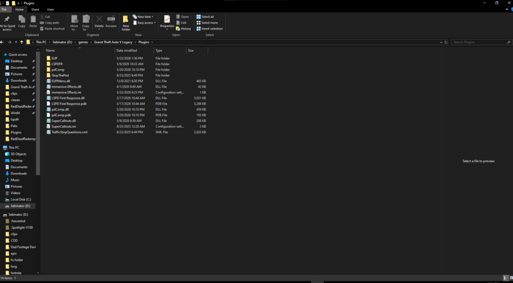513x283 pixels.
Task: Click Copy path in Clipboard group
Action: coord(50,23)
